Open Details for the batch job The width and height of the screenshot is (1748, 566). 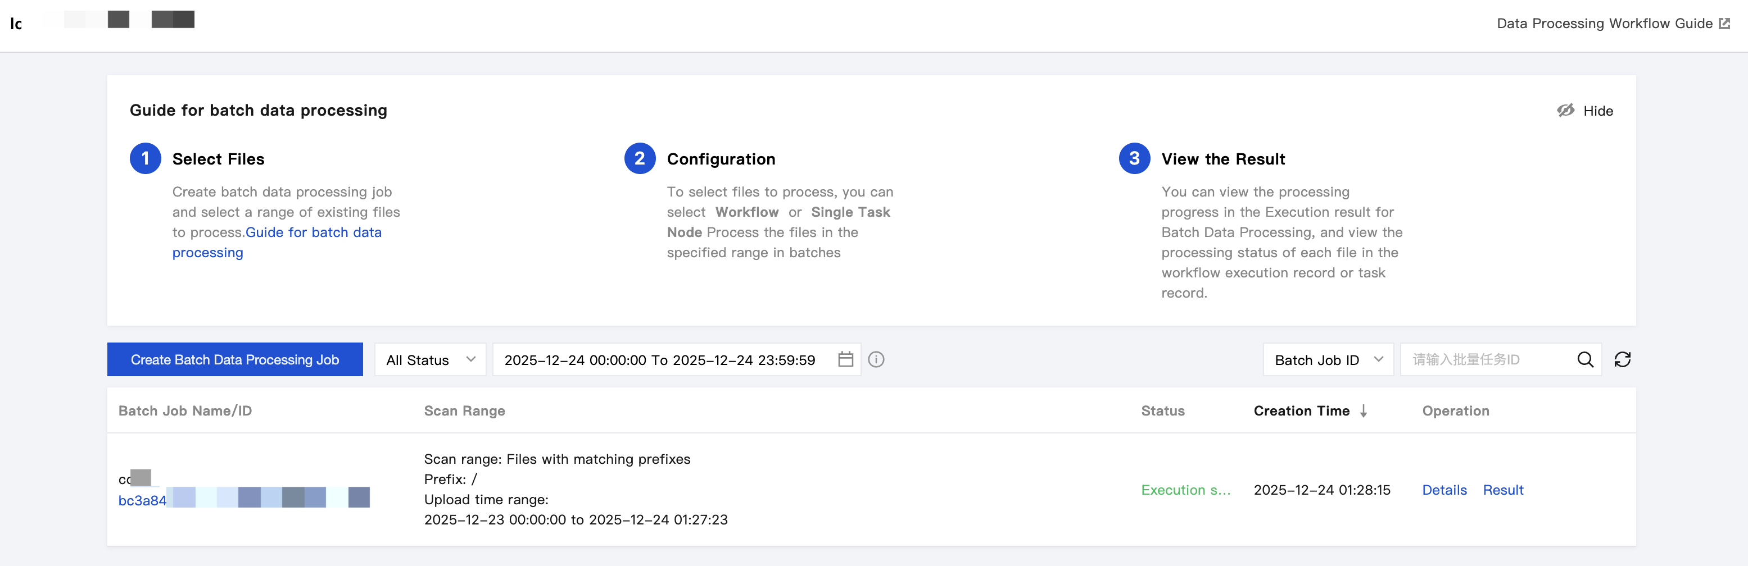click(1444, 490)
